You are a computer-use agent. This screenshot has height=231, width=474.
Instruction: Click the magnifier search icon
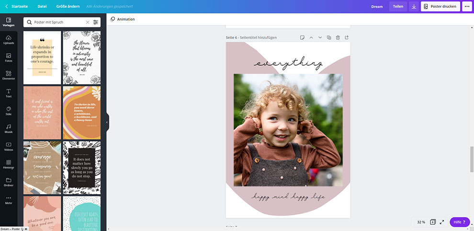[x=29, y=22]
